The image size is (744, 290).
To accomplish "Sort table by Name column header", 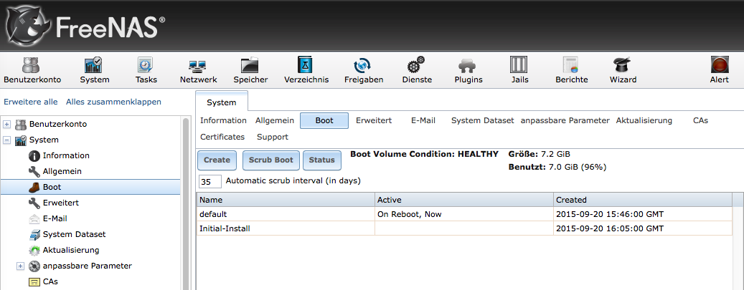I will (x=286, y=200).
